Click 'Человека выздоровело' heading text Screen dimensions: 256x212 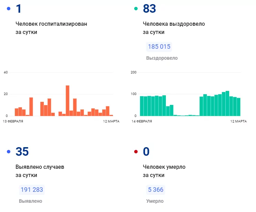pos(174,24)
